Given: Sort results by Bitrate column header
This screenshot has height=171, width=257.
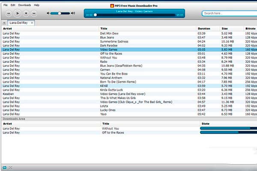Looking at the screenshot, I should click(x=250, y=29).
